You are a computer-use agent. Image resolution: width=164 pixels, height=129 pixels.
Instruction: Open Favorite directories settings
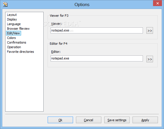click(x=20, y=52)
